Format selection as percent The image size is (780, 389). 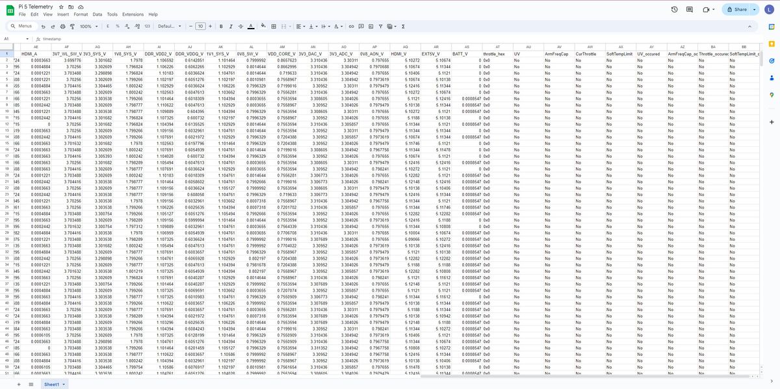point(118,26)
